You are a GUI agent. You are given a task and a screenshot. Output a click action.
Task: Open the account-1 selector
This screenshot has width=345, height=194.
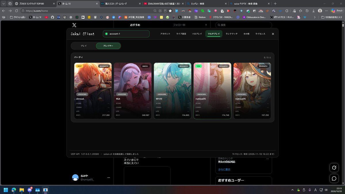[x=126, y=34]
